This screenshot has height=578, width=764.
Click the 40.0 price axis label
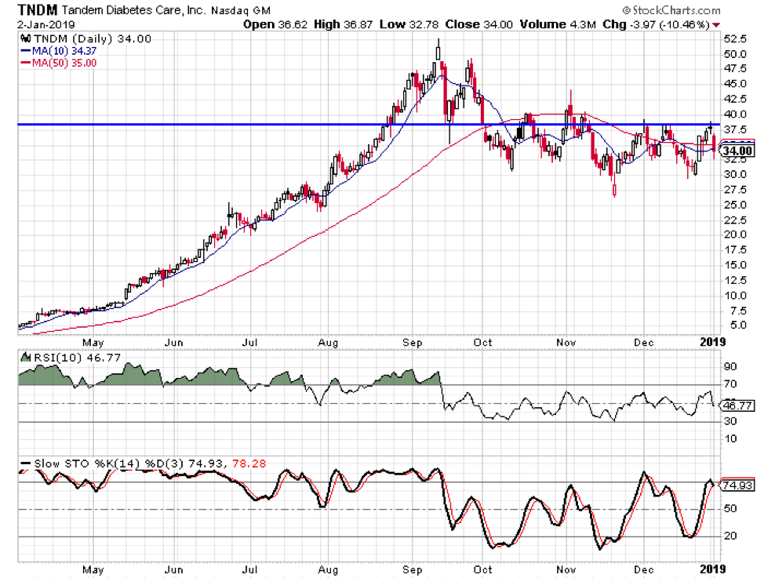[x=735, y=114]
